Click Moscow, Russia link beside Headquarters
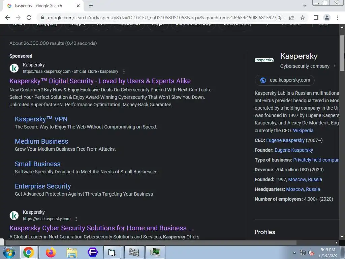Screen dimensions: 345x259 pyautogui.click(x=303, y=190)
